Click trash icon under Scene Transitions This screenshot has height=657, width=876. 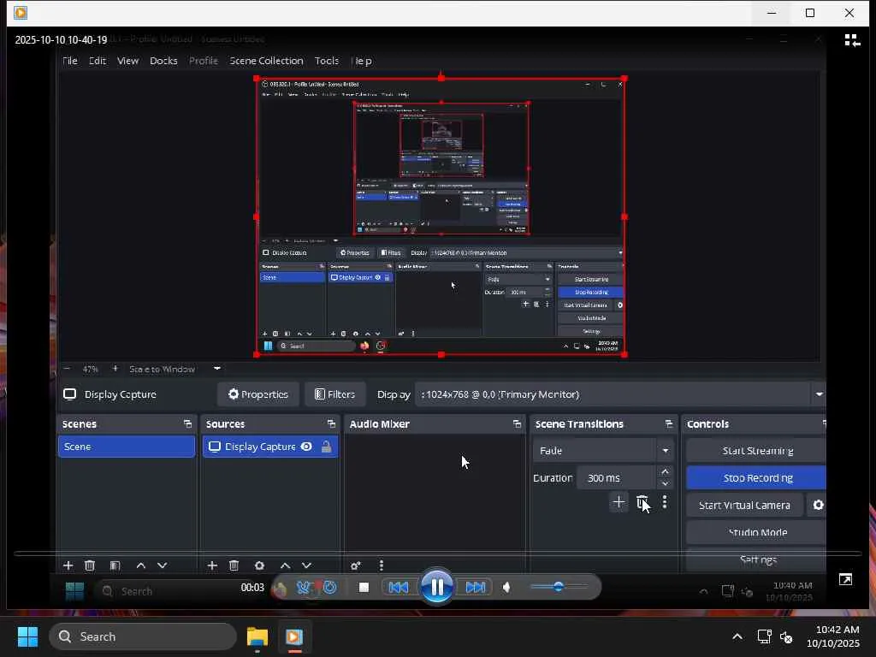(x=642, y=502)
